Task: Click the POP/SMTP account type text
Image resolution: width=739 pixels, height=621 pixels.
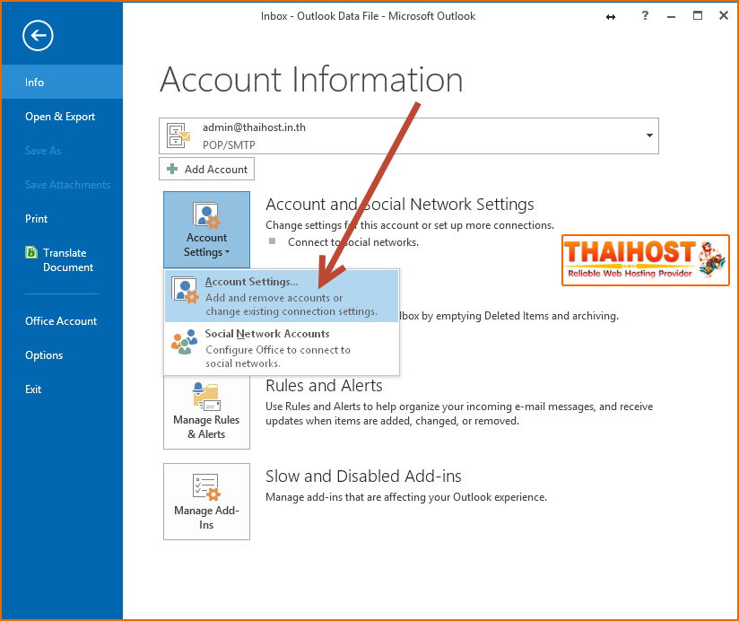Action: point(229,145)
